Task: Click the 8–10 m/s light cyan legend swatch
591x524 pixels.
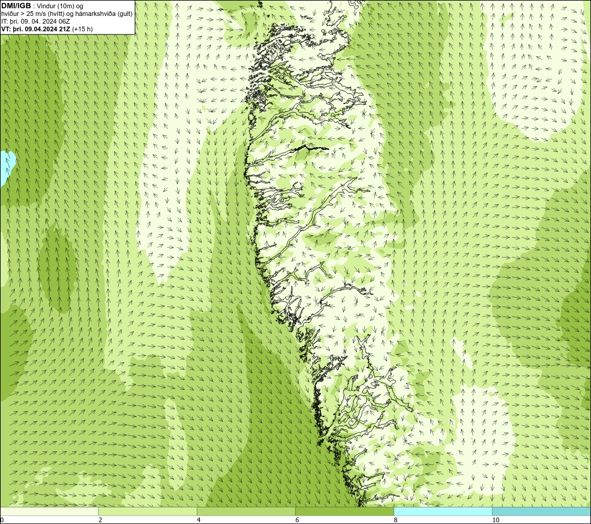Action: point(443,511)
